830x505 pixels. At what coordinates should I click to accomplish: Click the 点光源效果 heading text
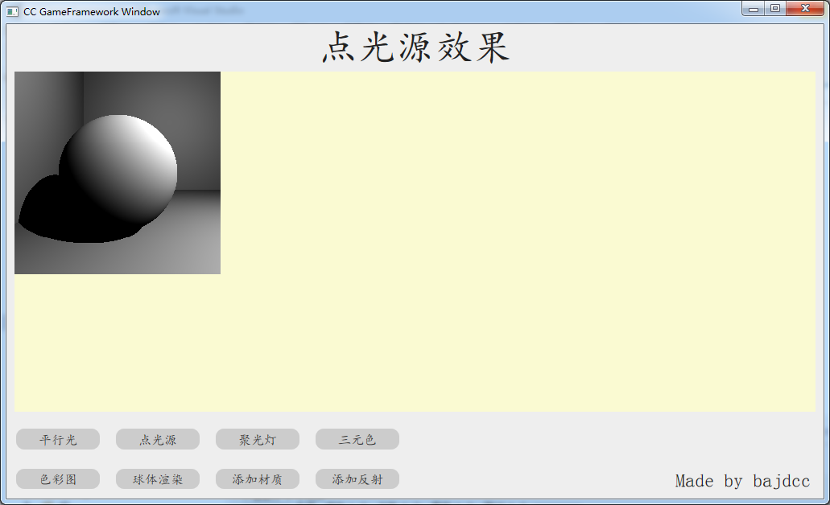[x=415, y=47]
